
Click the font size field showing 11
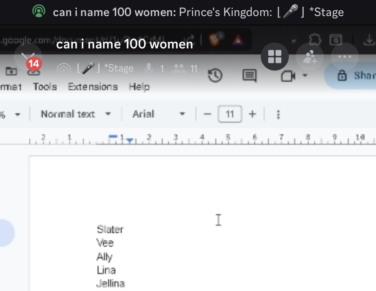[230, 114]
